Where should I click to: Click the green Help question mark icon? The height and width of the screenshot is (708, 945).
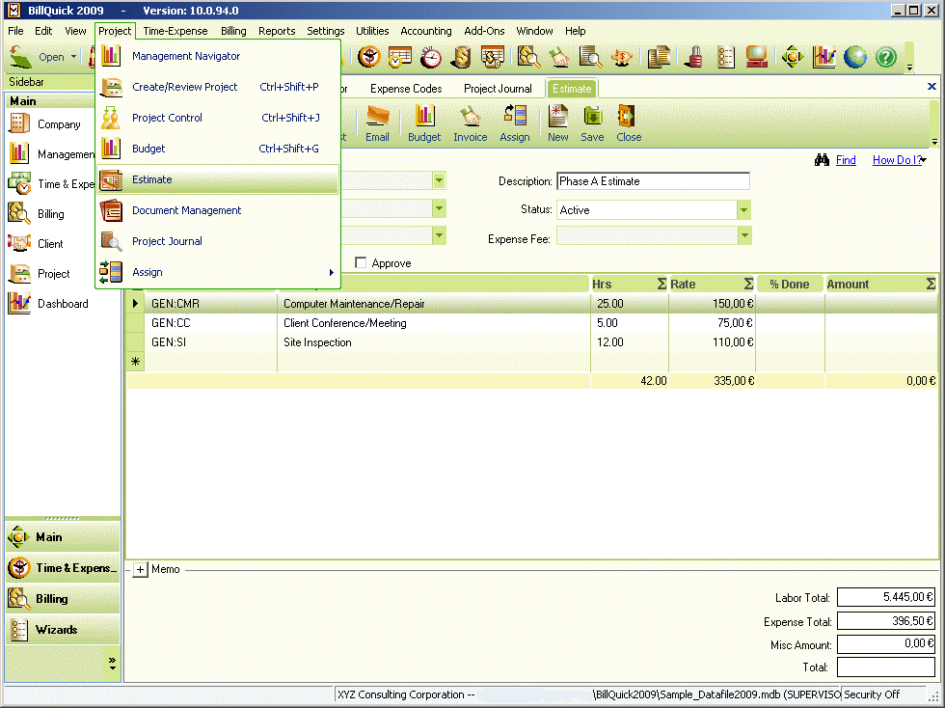[x=886, y=57]
